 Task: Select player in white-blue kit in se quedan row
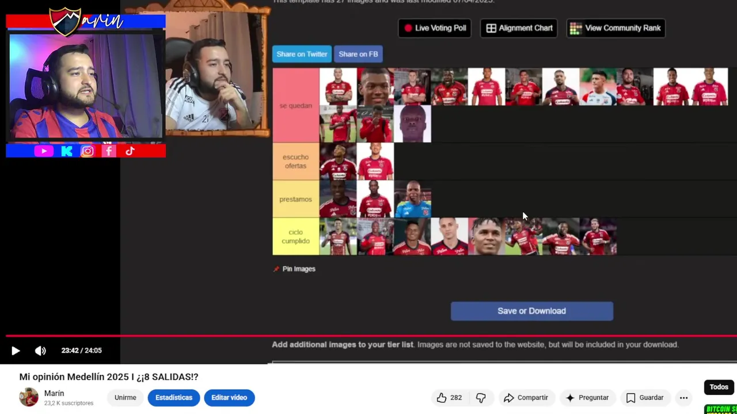pyautogui.click(x=598, y=87)
